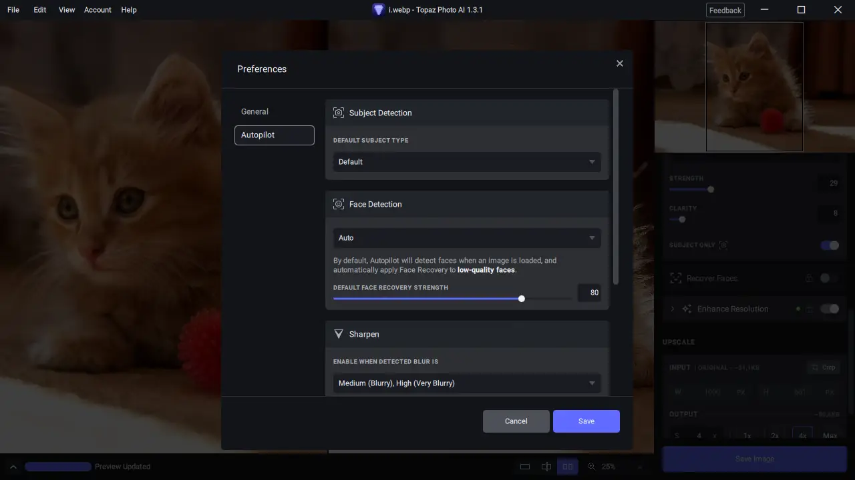Click the kitten navigator thumbnail
The width and height of the screenshot is (855, 480).
(754, 87)
